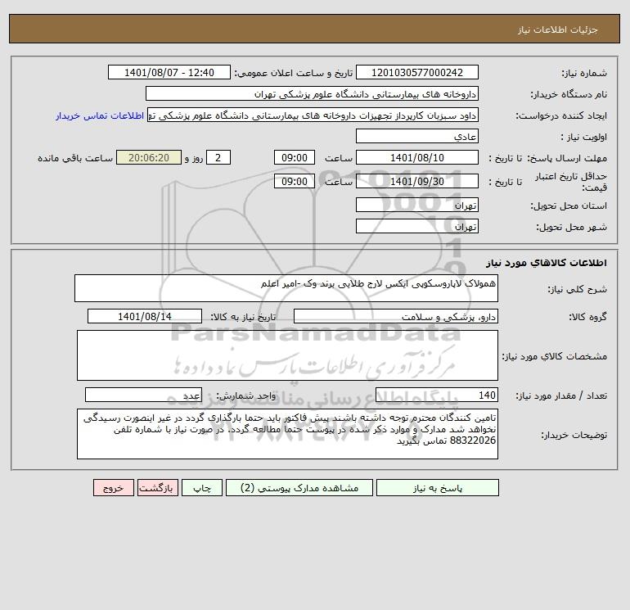Click label 'ساعت باقی مانده'
Viewport: 630px width, 610px height.
pyautogui.click(x=75, y=158)
